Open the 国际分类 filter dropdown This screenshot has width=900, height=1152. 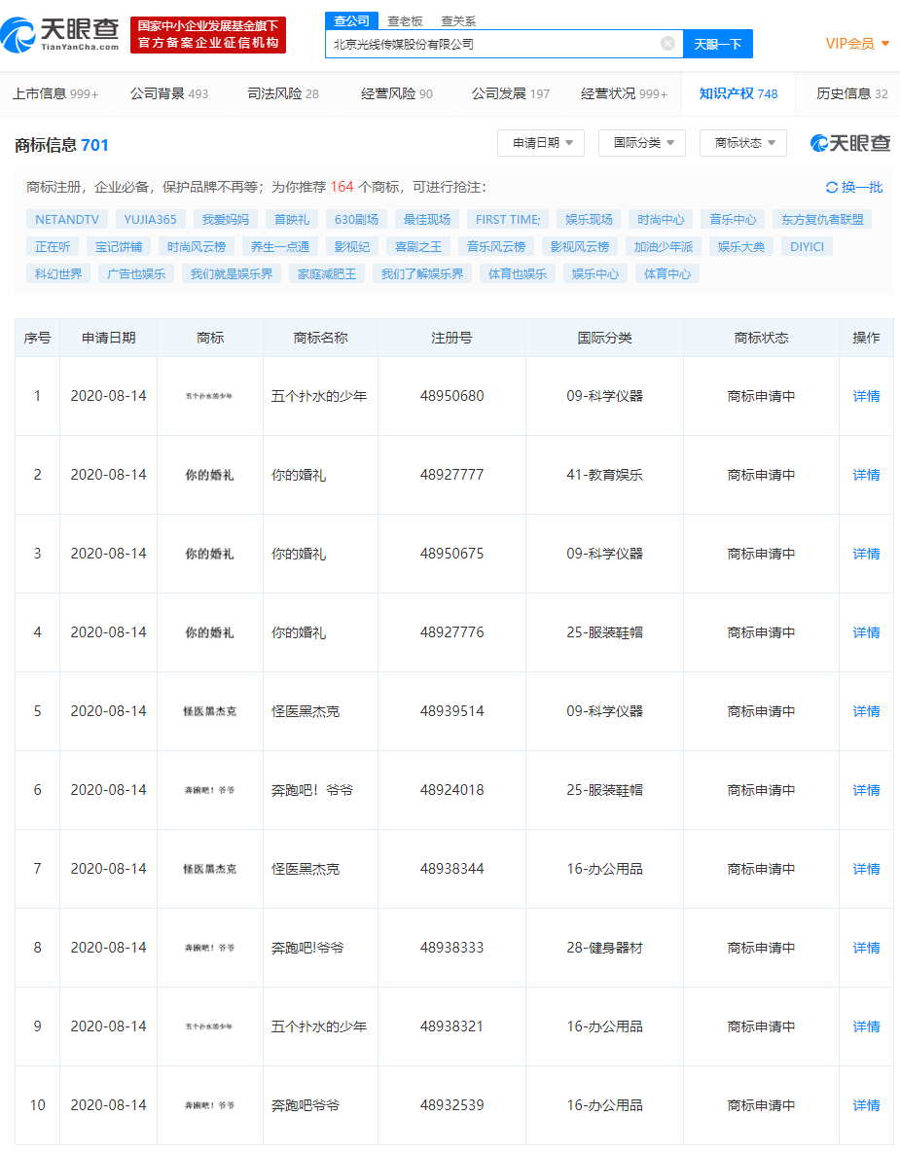[642, 142]
